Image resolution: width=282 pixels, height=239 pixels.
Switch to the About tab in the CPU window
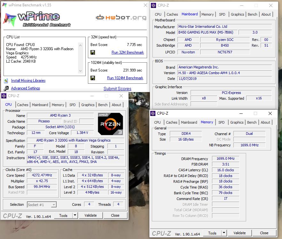pyautogui.click(x=116, y=105)
